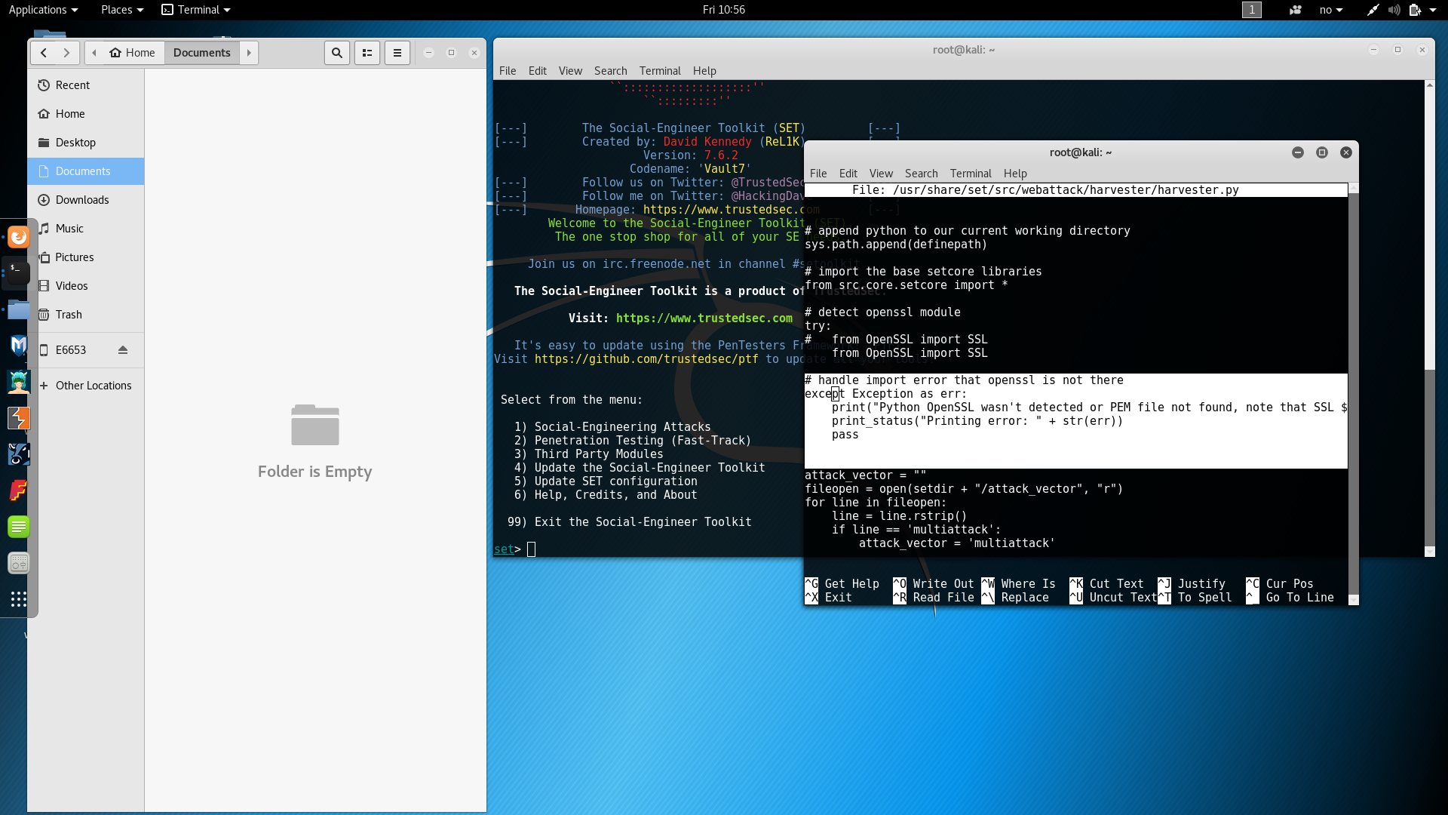Launch Metasploit from the dock

point(19,346)
